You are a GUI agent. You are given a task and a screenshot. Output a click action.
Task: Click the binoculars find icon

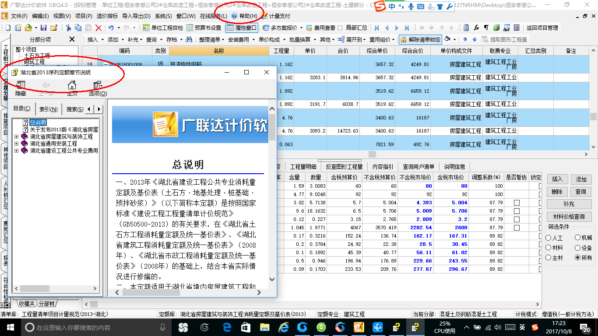[x=189, y=39]
